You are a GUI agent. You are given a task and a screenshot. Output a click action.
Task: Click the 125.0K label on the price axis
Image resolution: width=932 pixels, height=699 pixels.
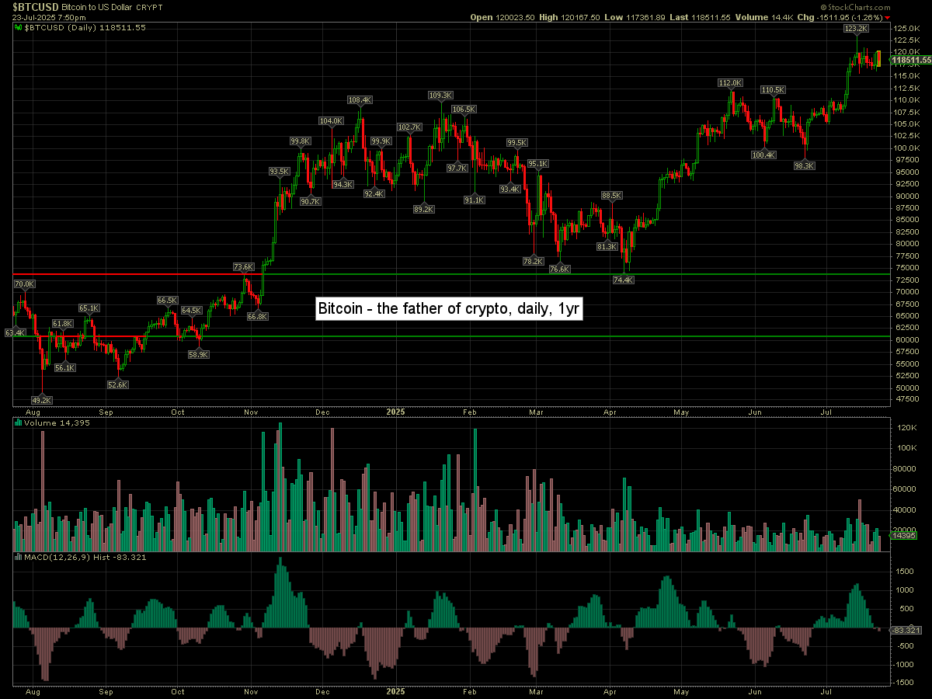coord(906,28)
